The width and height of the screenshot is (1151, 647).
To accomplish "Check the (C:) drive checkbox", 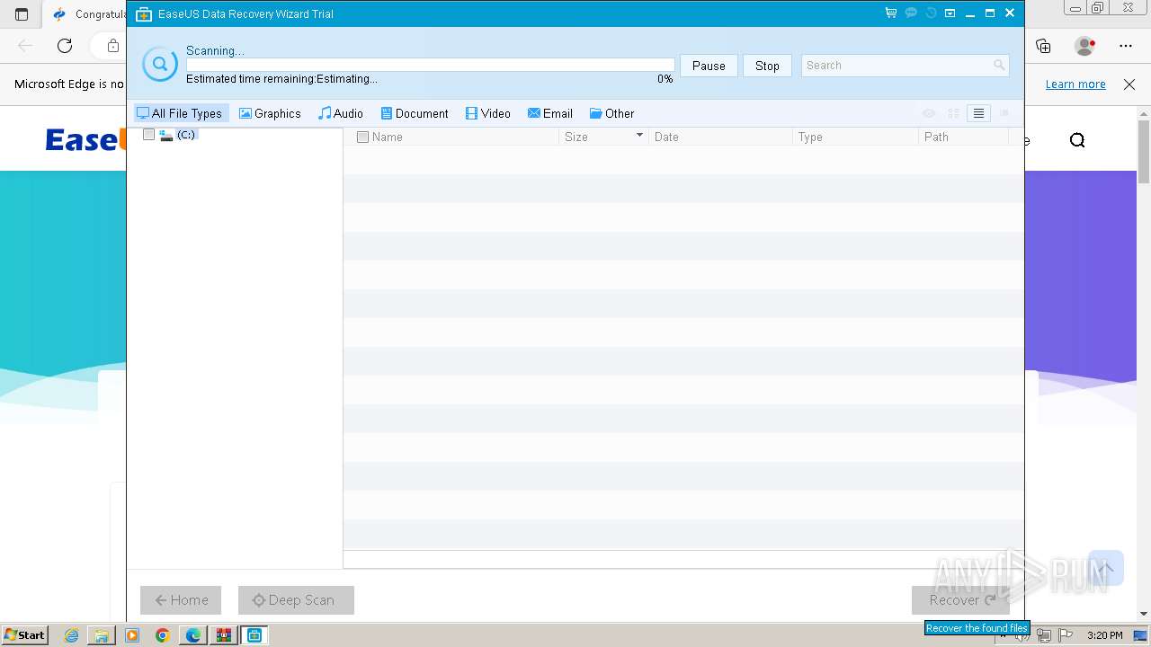I will 149,135.
